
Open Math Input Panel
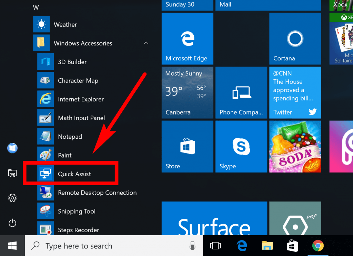coord(81,118)
